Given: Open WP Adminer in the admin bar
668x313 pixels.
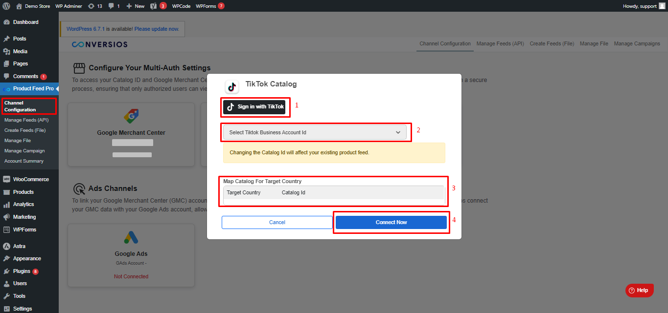Looking at the screenshot, I should (x=69, y=6).
